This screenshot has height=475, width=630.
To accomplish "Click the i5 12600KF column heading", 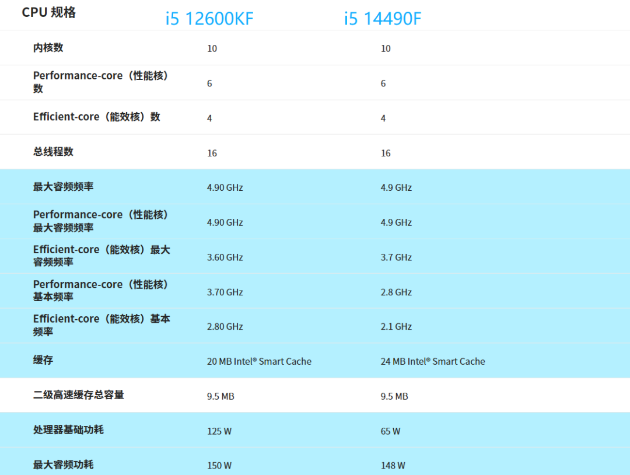I will point(209,19).
